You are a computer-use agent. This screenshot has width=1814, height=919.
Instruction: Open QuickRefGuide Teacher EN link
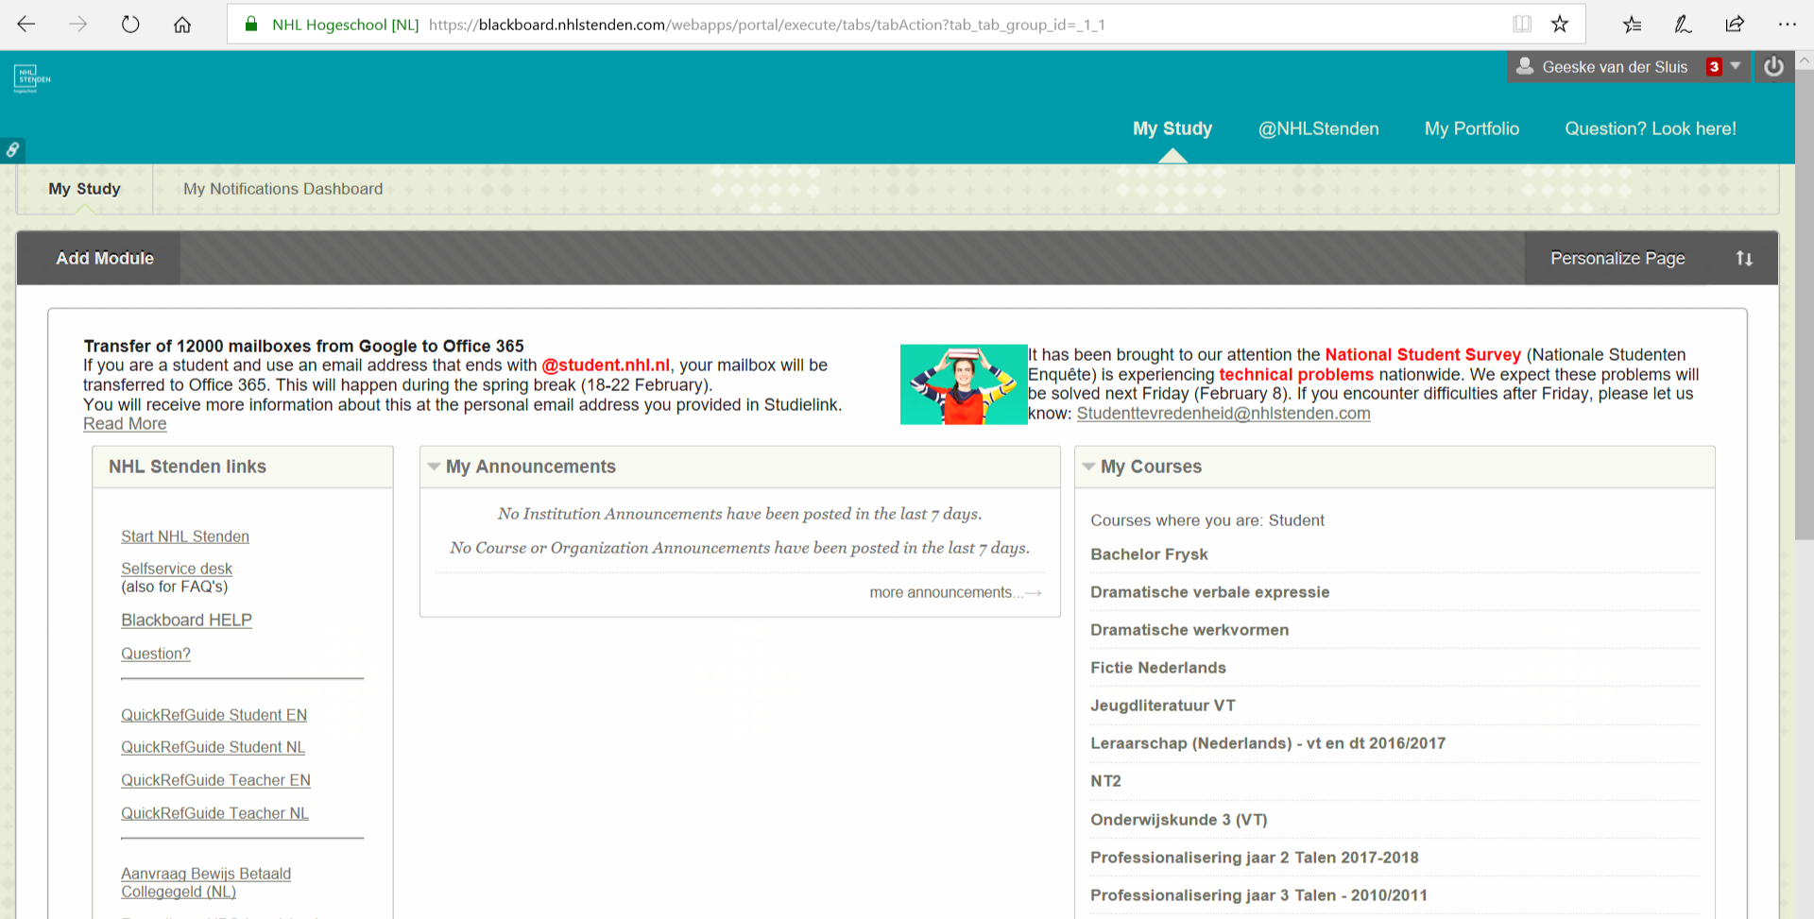pyautogui.click(x=215, y=780)
